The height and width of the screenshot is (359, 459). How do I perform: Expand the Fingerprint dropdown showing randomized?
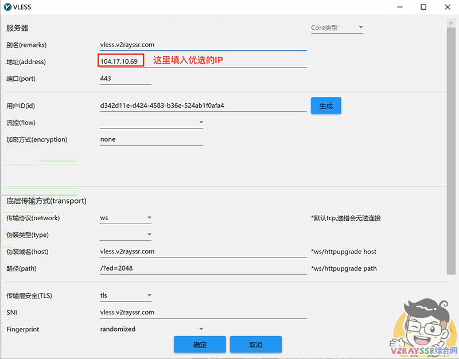pyautogui.click(x=151, y=329)
